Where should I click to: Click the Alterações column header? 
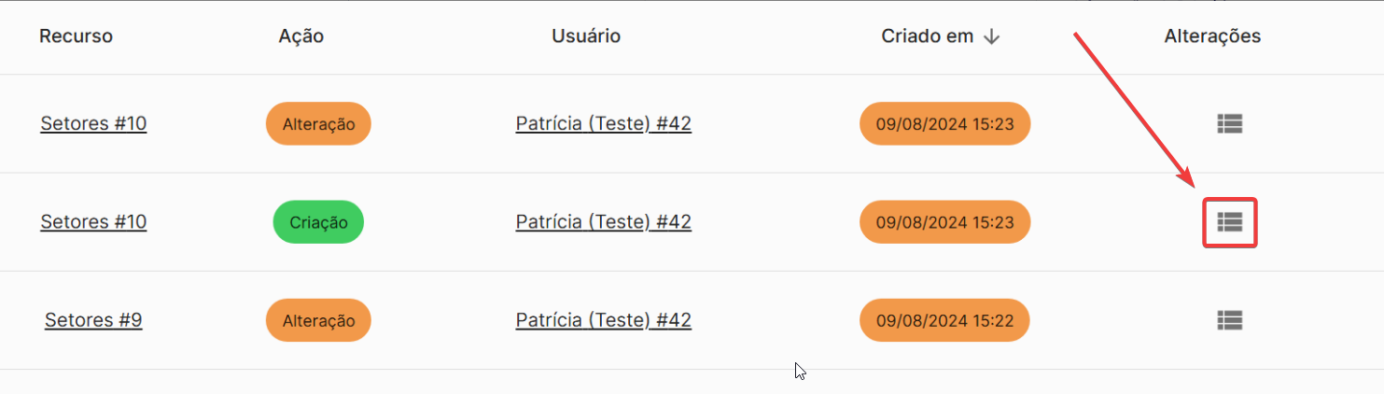[x=1212, y=36]
